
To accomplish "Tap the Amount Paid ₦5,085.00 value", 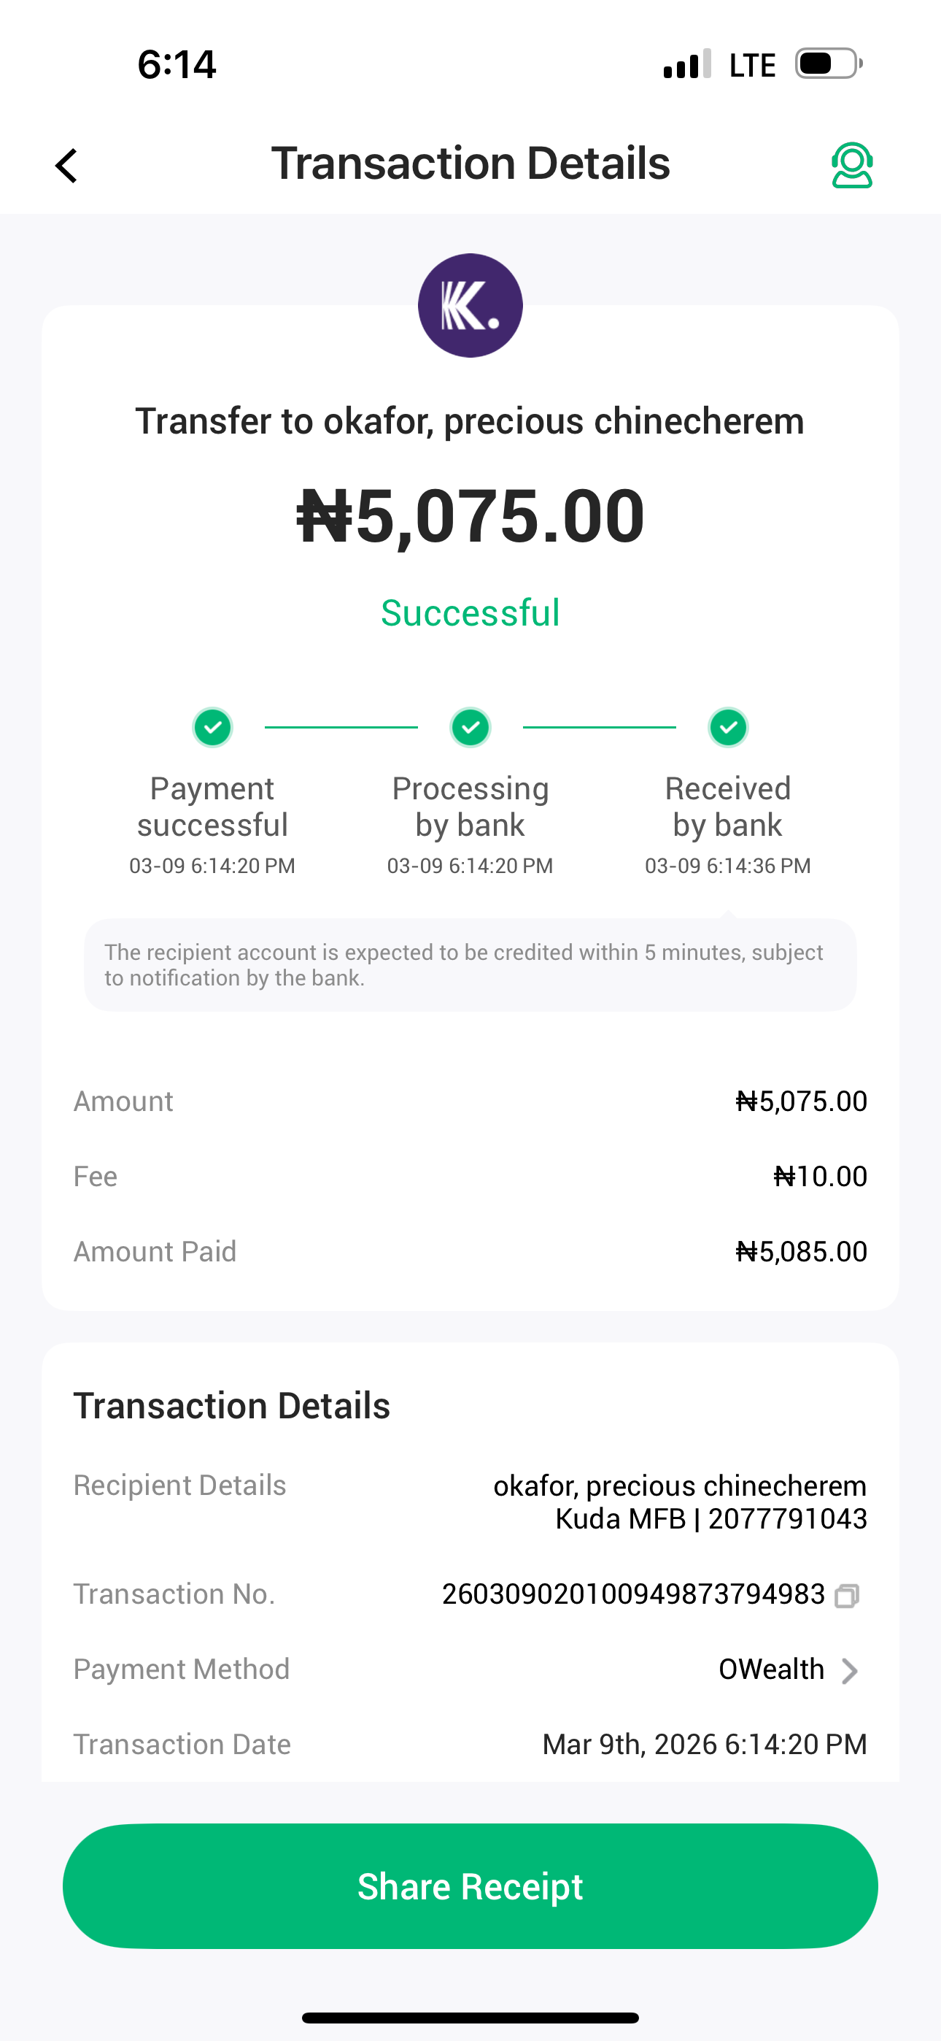I will (x=801, y=1252).
